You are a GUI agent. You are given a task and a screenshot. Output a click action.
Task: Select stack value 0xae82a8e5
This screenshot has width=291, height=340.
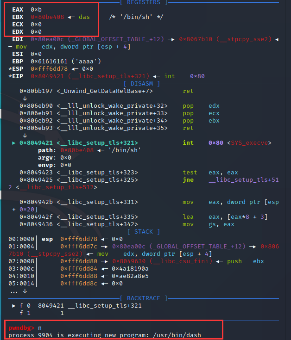click(130, 276)
